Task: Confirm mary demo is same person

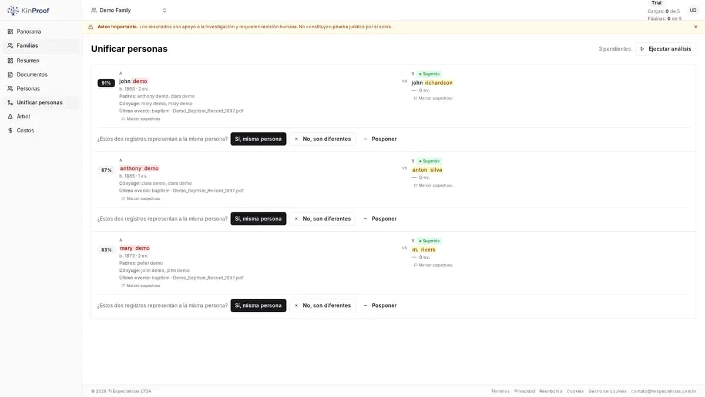Action: (x=258, y=305)
